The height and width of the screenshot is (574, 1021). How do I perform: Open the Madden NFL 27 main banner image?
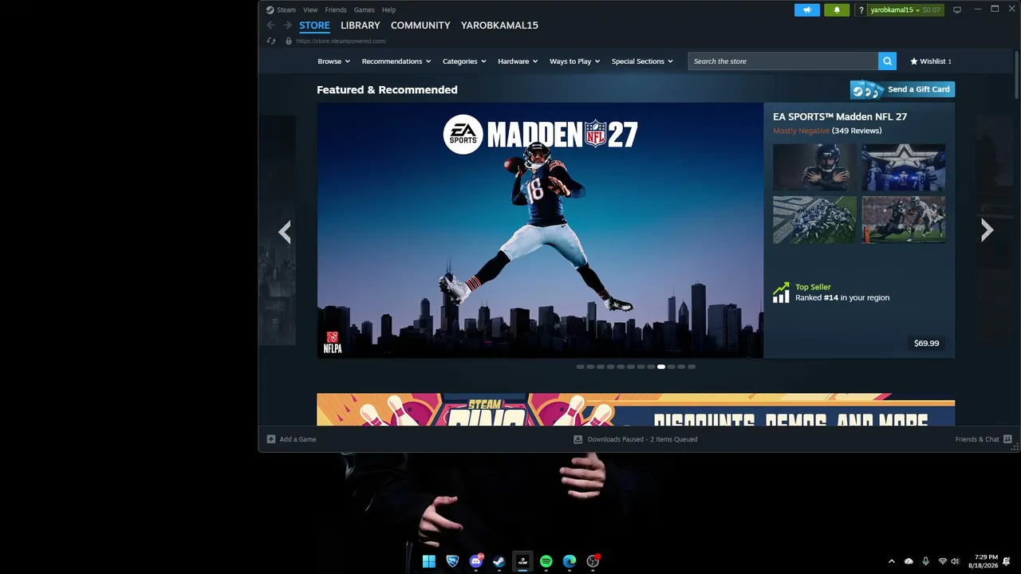[x=540, y=230]
